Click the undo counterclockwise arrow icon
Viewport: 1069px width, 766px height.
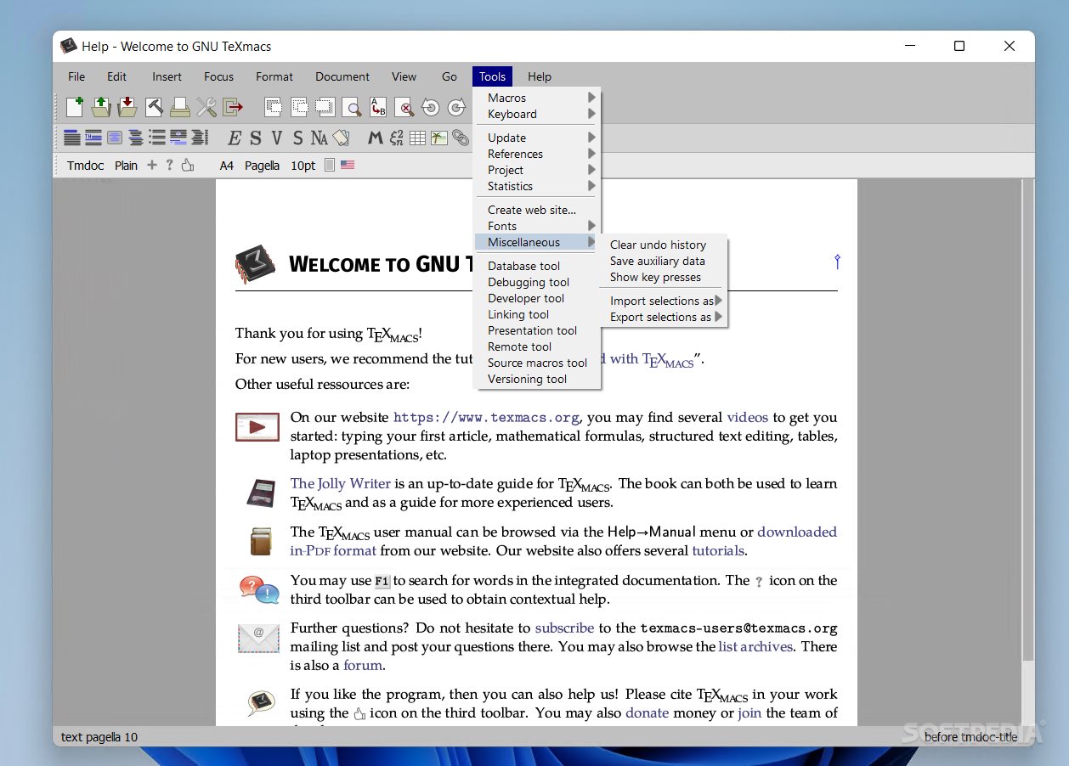(431, 108)
